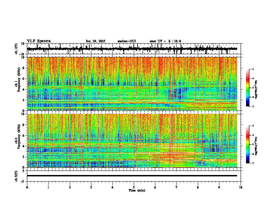
Task: Click time axis tick "6"
Action: click(x=155, y=187)
